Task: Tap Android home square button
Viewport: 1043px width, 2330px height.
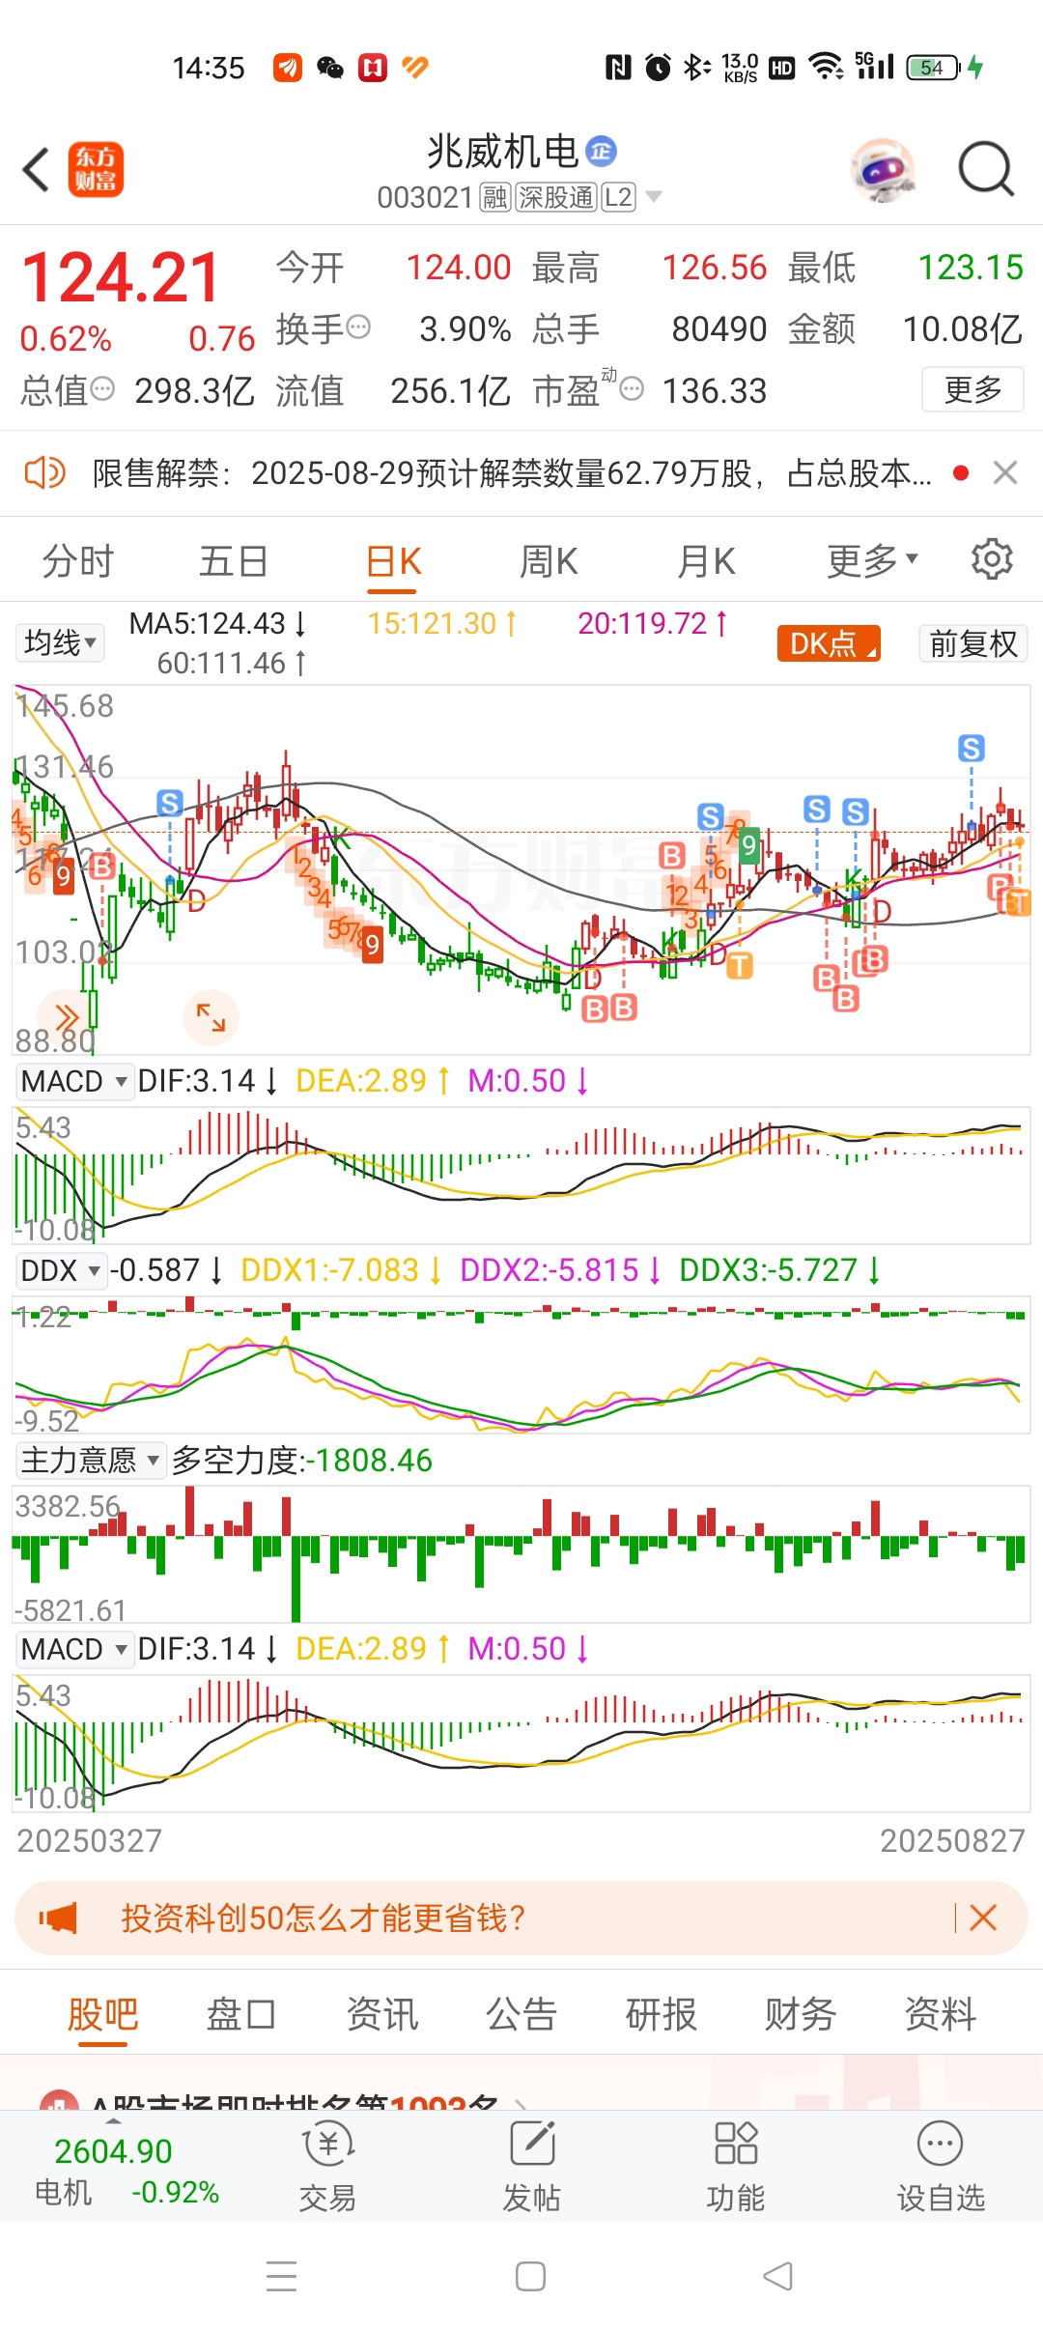Action: pos(530,2276)
